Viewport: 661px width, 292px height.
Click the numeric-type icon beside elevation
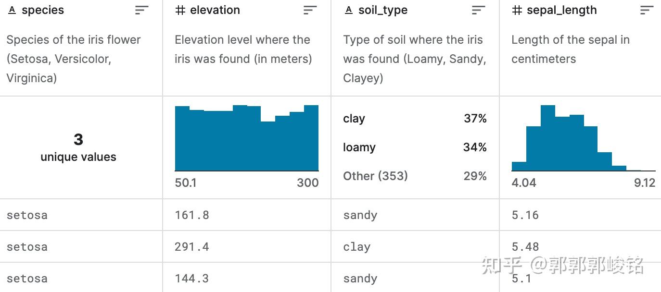pyautogui.click(x=180, y=10)
